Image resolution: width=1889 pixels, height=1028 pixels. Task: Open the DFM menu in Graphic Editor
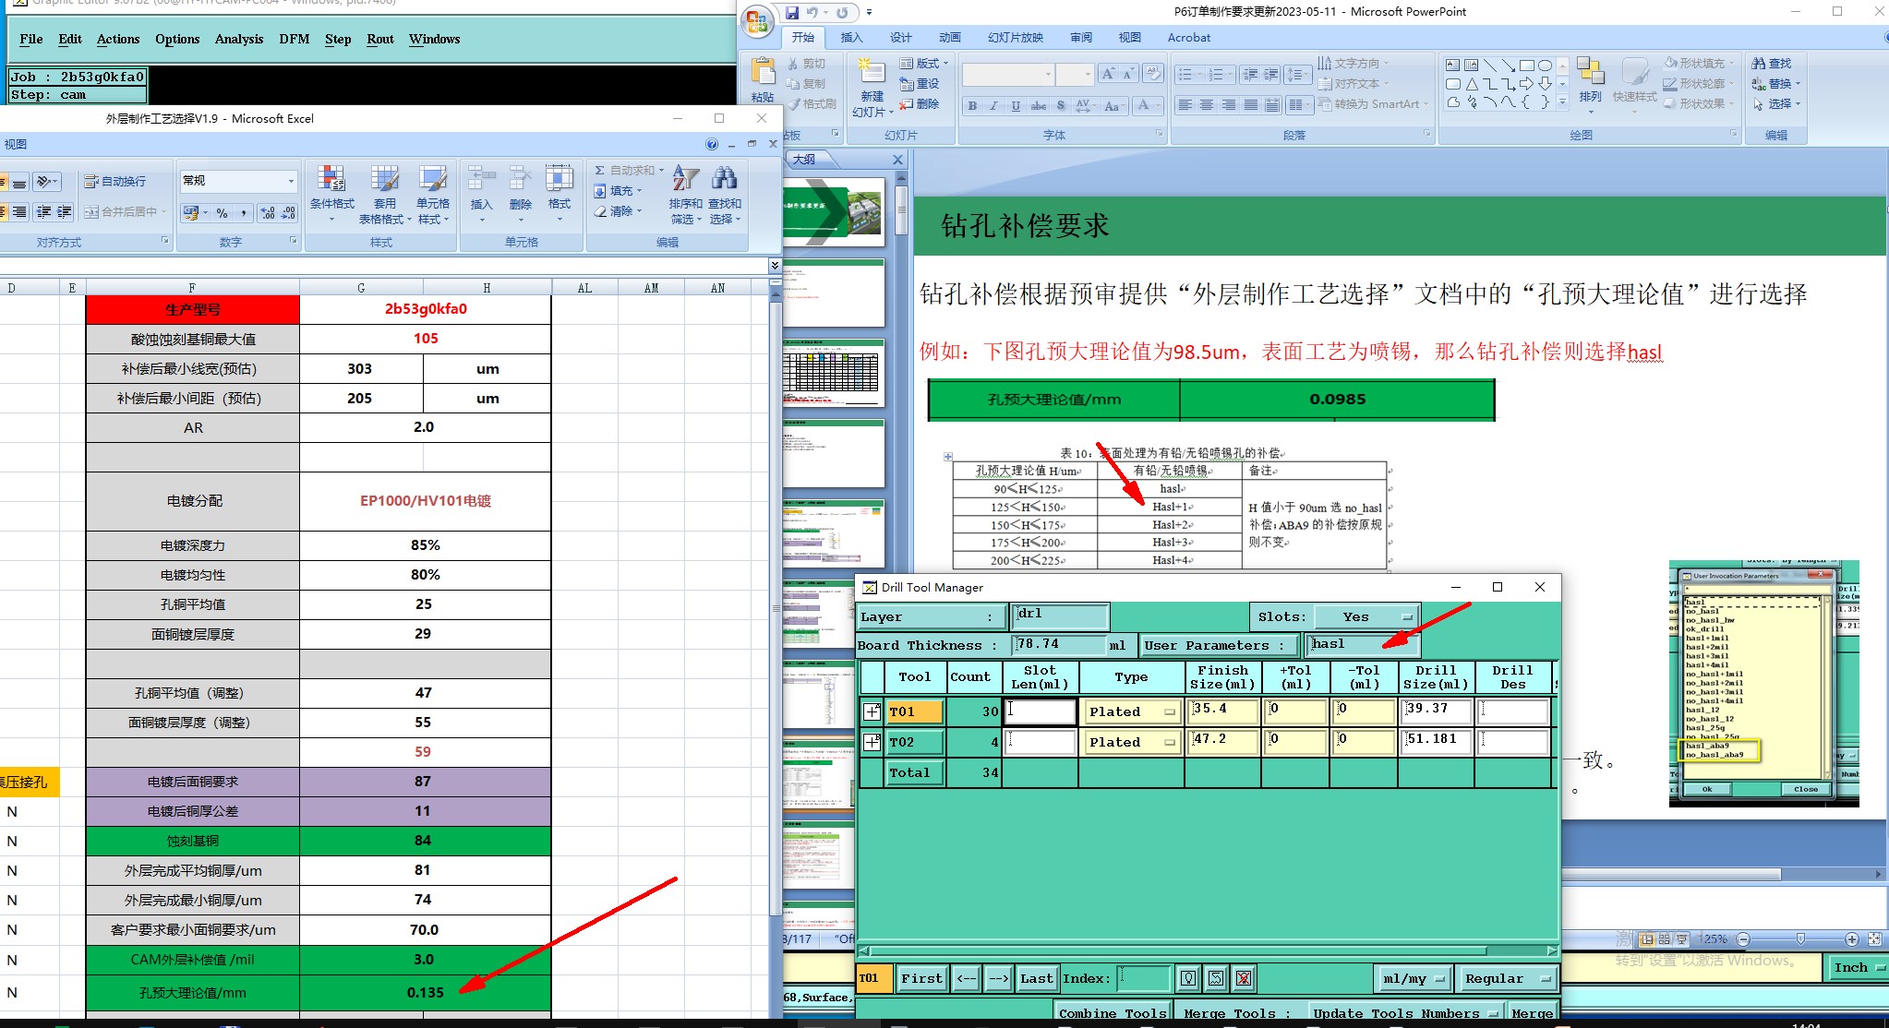tap(295, 39)
